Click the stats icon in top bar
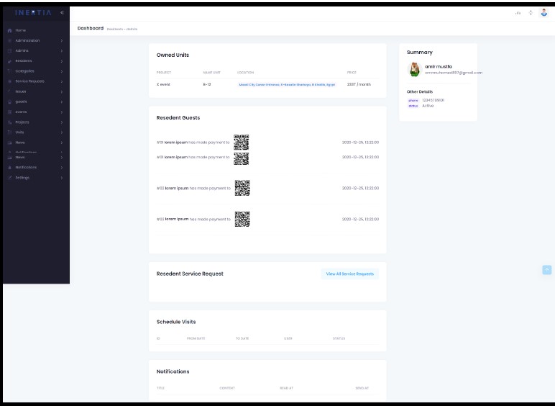Image resolution: width=555 pixels, height=406 pixels. pyautogui.click(x=518, y=13)
